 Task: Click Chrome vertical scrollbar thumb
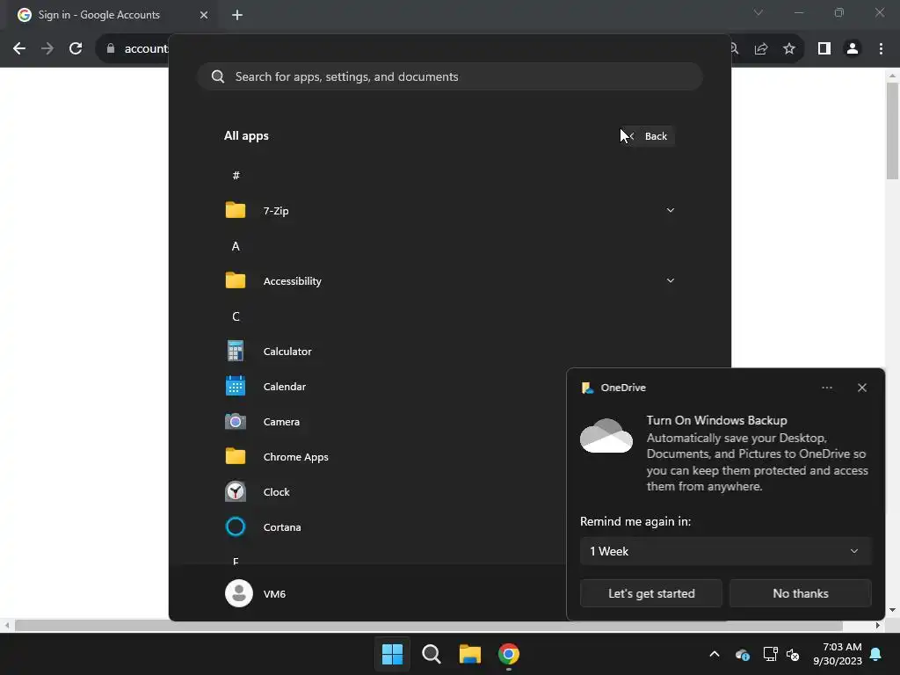pos(892,131)
